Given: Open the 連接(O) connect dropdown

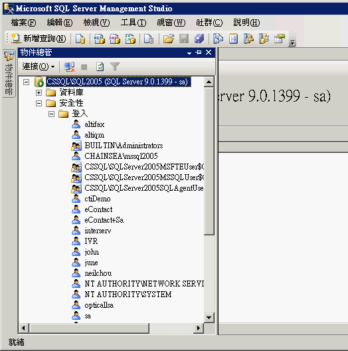Looking at the screenshot, I should pyautogui.click(x=39, y=66).
